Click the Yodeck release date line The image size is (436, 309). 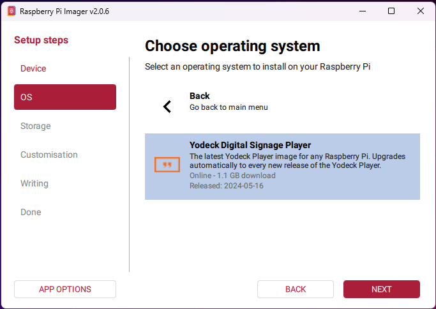[227, 186]
